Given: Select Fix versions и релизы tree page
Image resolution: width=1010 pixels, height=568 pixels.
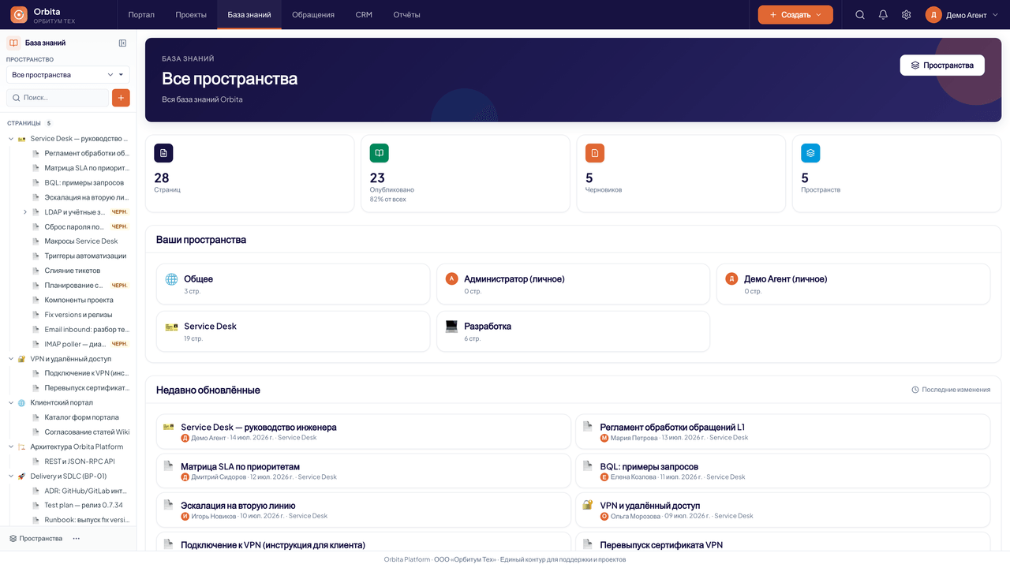Looking at the screenshot, I should click(80, 315).
